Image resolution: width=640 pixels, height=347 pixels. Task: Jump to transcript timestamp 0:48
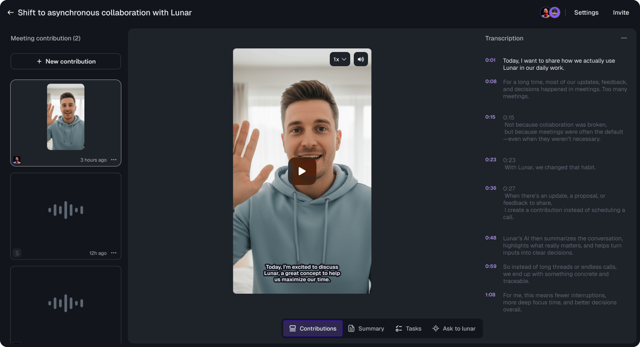(491, 238)
